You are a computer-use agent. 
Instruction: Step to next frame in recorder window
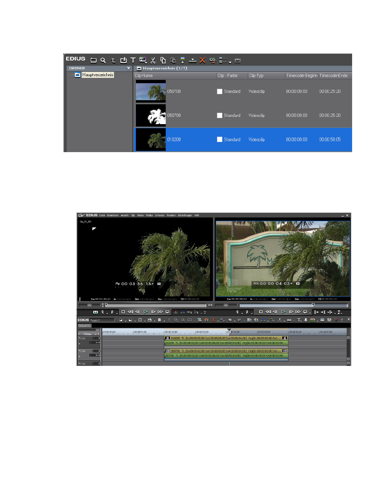click(291, 312)
